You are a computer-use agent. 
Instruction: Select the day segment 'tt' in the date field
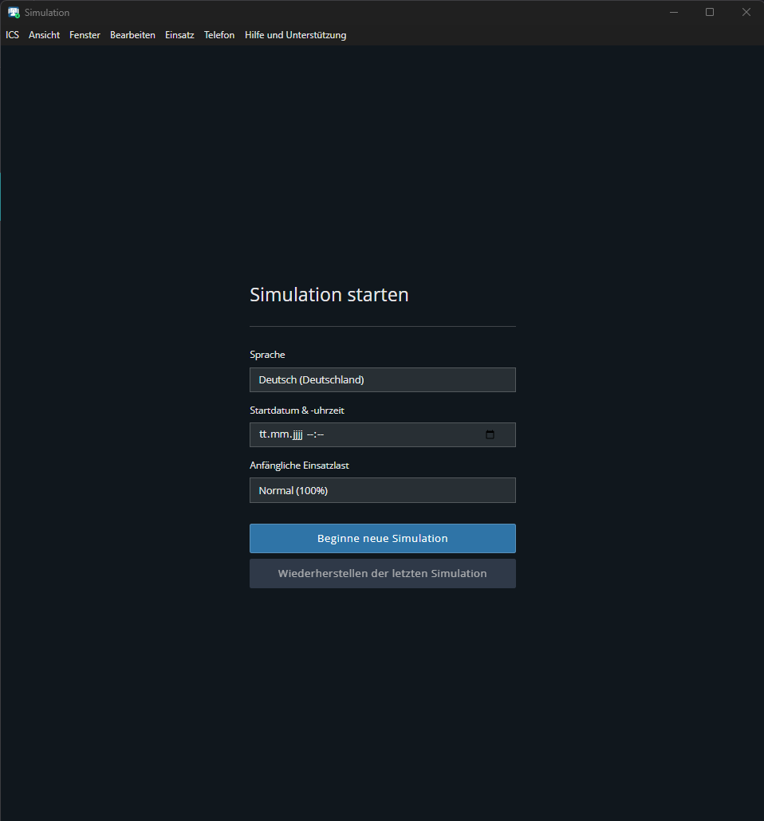(x=263, y=435)
